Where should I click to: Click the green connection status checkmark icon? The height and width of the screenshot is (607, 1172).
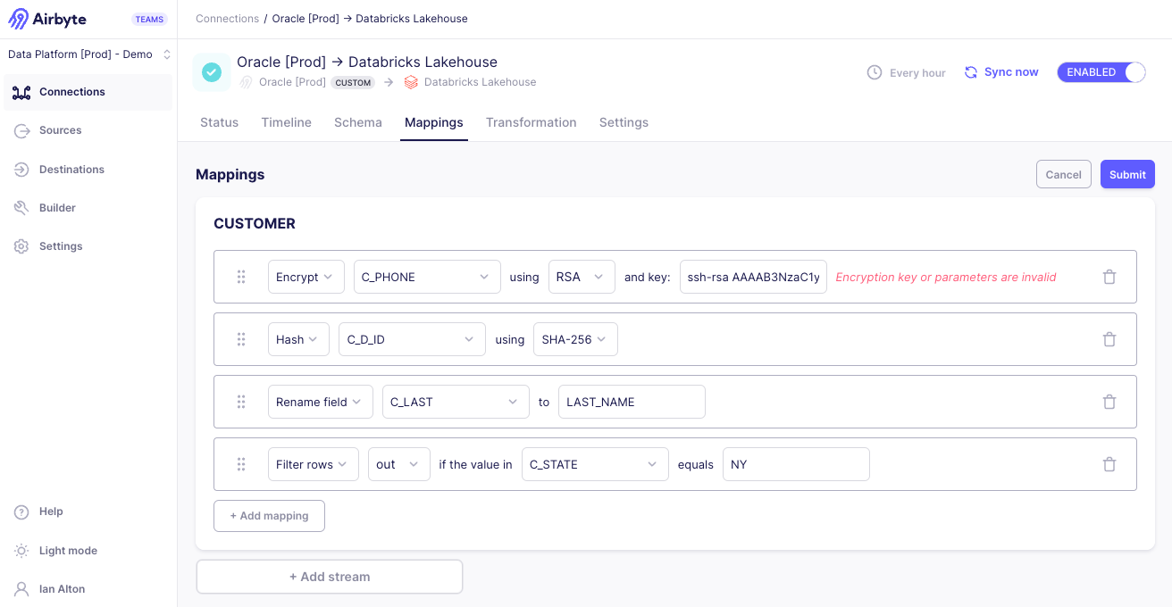212,72
